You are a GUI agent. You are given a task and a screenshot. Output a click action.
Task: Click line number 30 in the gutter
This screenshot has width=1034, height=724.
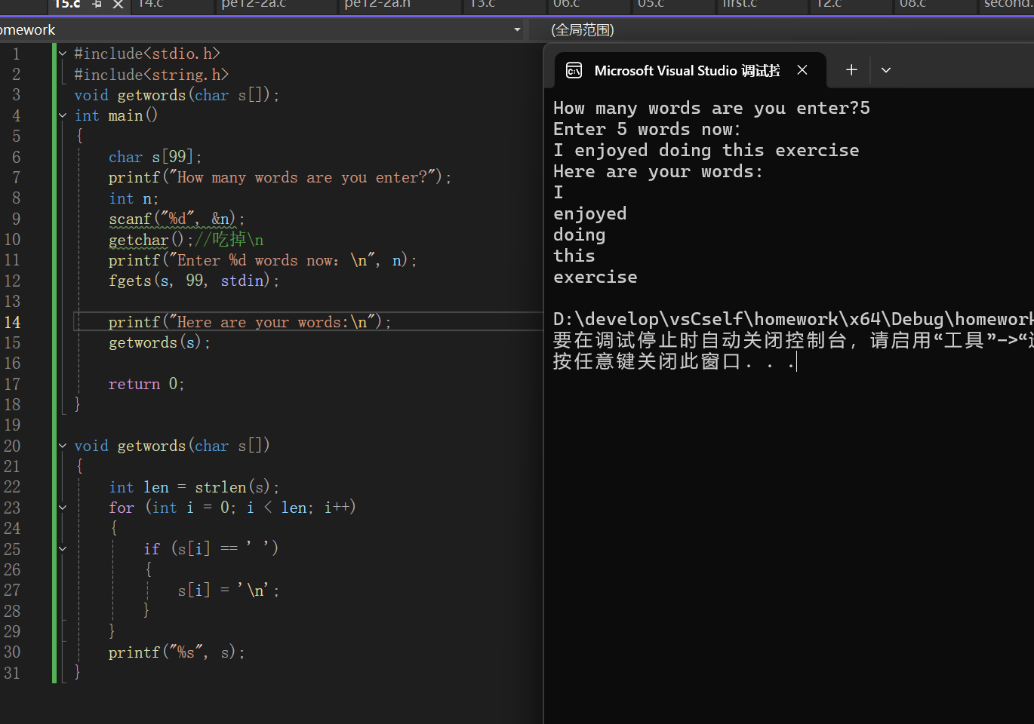point(13,652)
